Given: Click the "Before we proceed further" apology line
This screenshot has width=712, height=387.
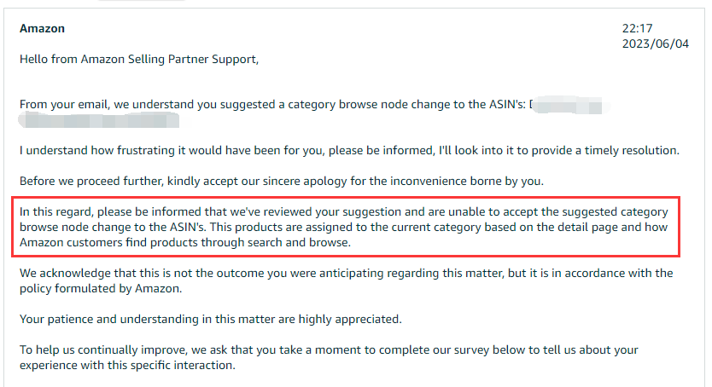Looking at the screenshot, I should (x=282, y=182).
